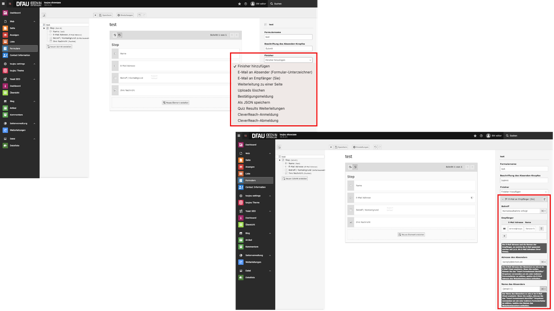Click Suchen search box in upper screenshot
This screenshot has width=554, height=311.
click(x=292, y=4)
